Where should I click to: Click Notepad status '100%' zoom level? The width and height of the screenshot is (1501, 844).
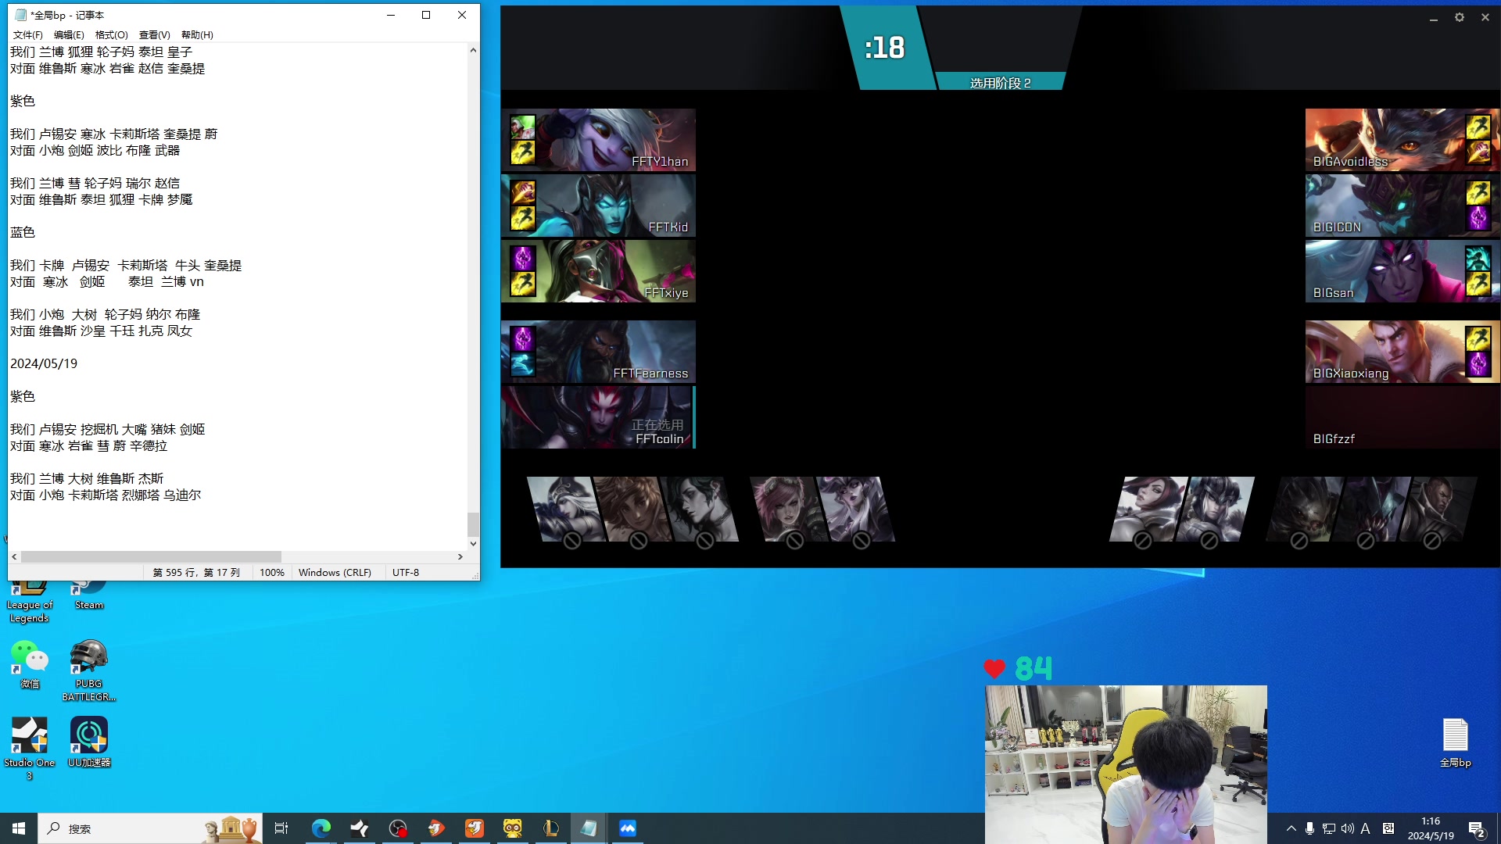point(271,572)
